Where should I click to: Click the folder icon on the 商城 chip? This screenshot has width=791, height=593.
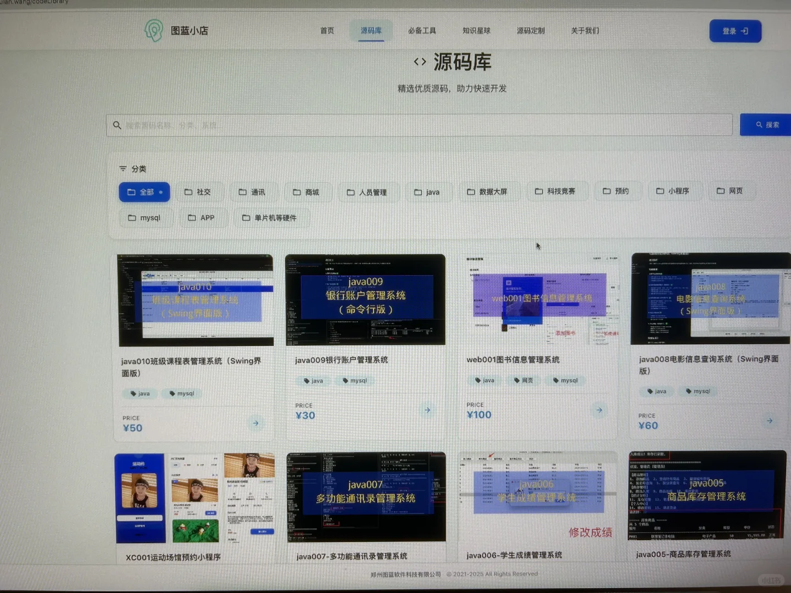point(297,192)
